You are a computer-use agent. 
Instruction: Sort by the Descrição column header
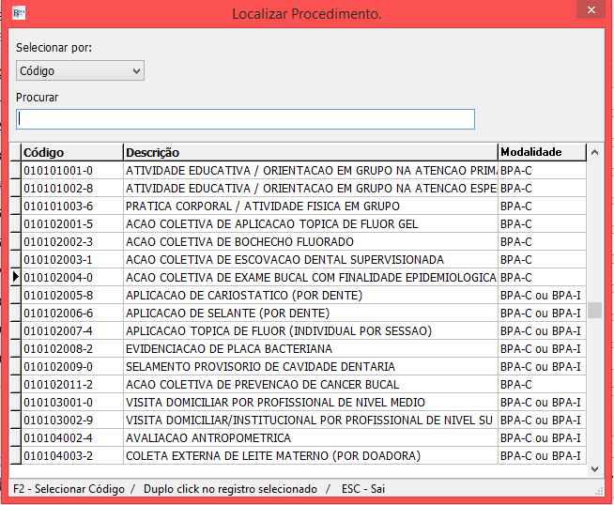coord(310,152)
